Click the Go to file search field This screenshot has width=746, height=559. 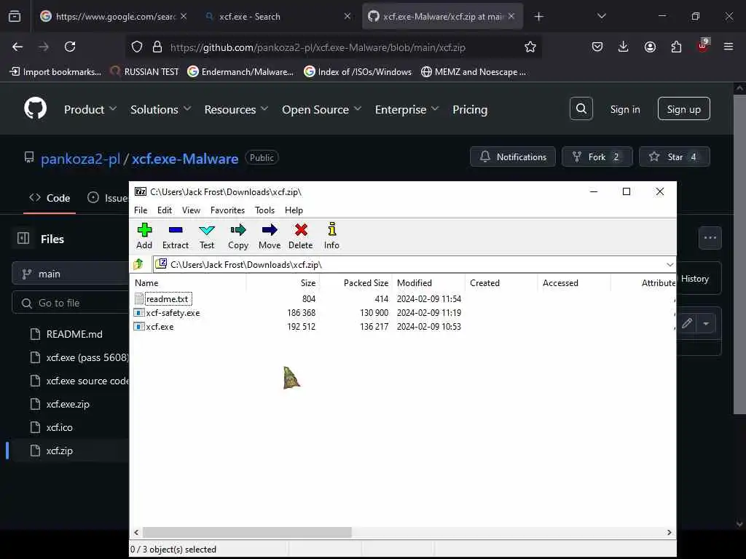71,303
